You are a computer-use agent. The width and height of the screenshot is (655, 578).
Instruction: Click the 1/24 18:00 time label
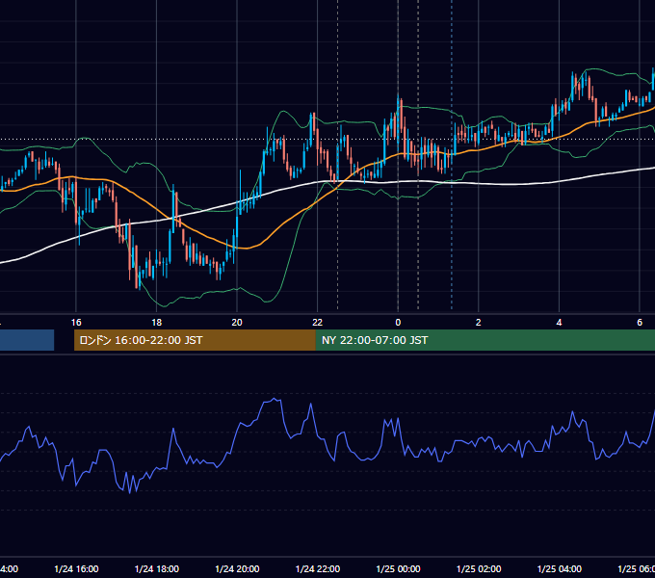157,568
